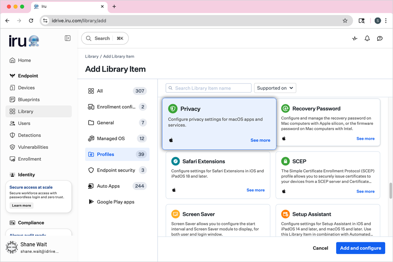
Task: Click the Add and configure button
Action: tap(360, 248)
